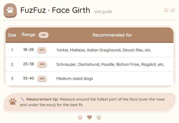Toggle the cm badge beside 18–28
Viewport: 179px width, 123px height.
[42, 50]
